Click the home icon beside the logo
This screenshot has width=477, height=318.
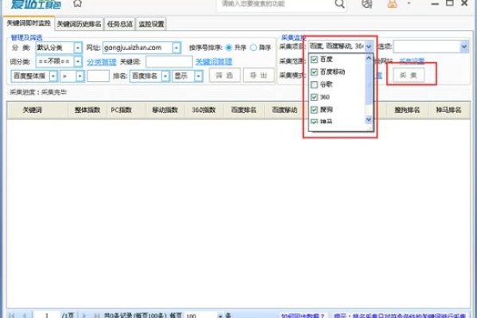78,3
